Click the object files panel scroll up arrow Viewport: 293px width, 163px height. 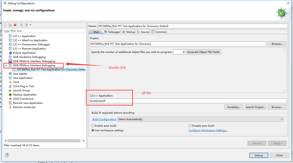click(284, 50)
